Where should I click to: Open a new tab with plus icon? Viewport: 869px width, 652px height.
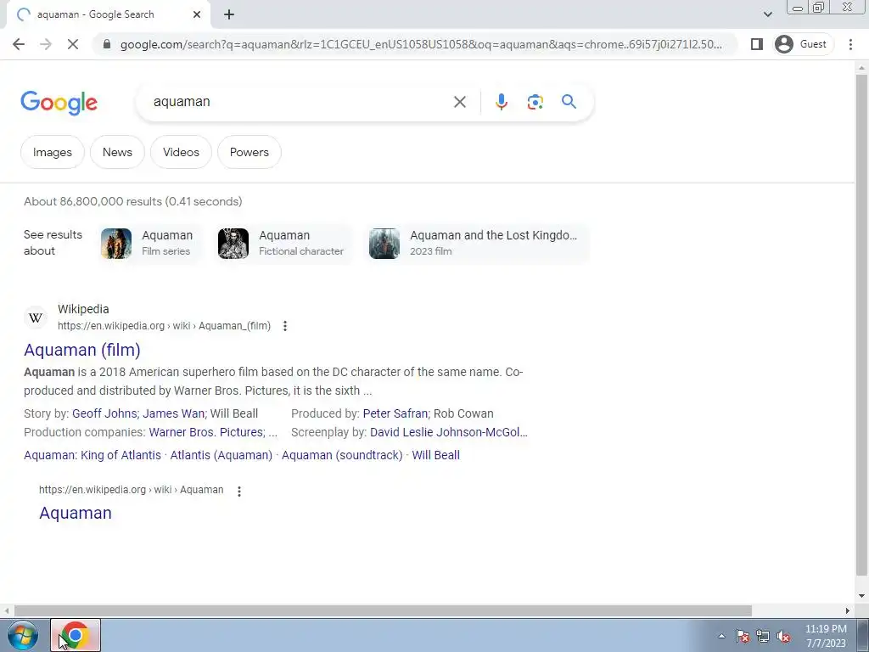coord(229,15)
